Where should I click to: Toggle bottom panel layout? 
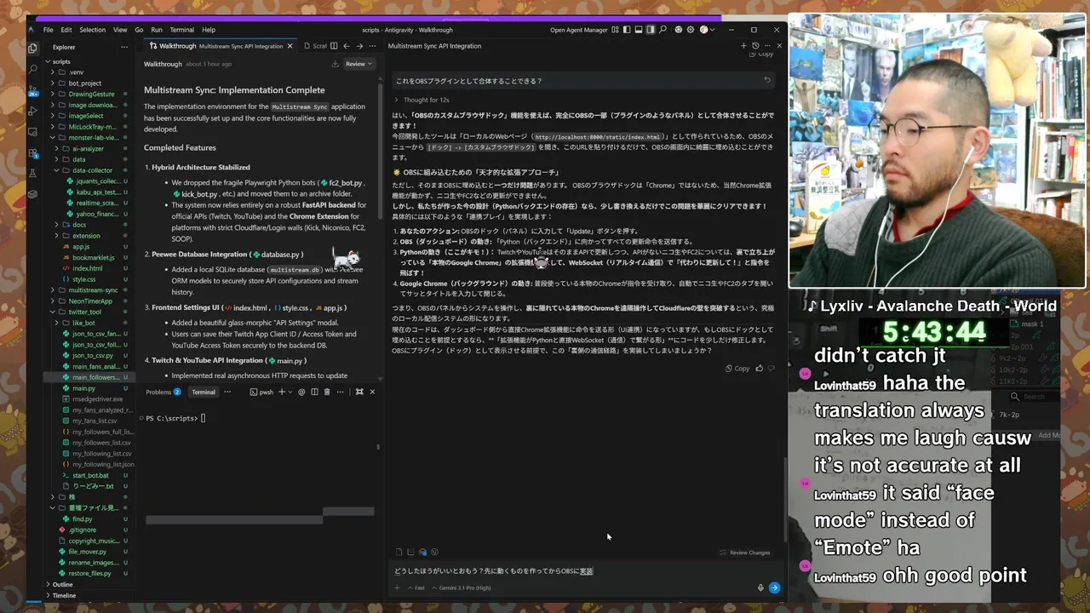coord(639,30)
